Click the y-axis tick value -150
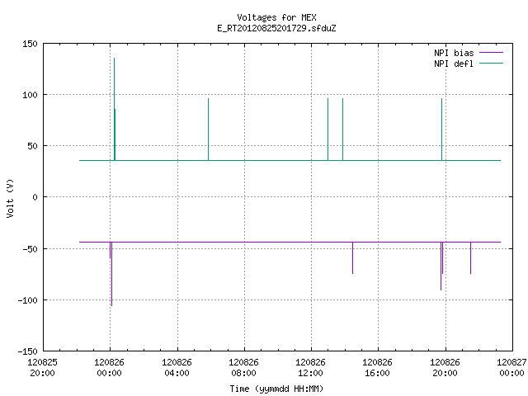The image size is (528, 396). [27, 351]
